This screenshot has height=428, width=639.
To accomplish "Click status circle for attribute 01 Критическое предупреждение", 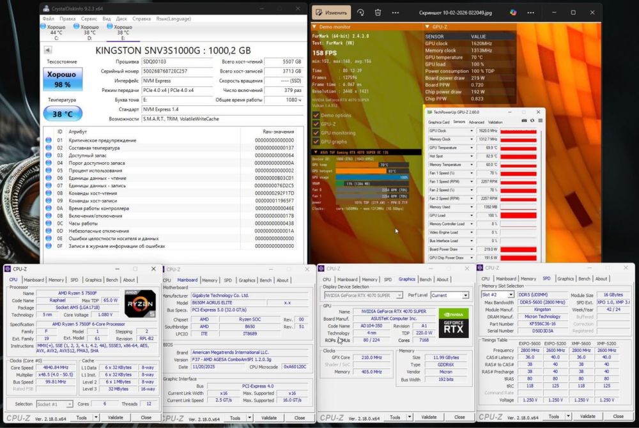I will tap(49, 140).
